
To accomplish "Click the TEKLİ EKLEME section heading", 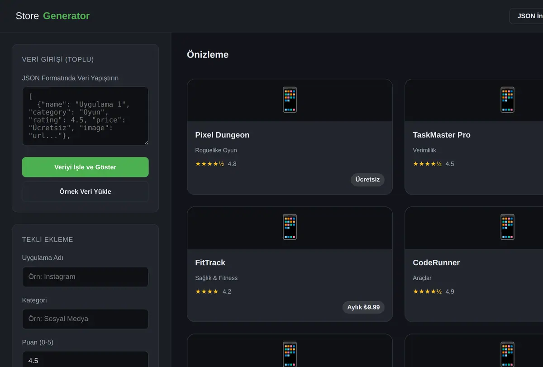I will click(x=48, y=239).
